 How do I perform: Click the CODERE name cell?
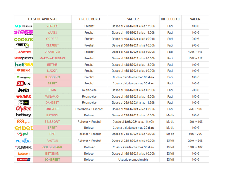pos(52,39)
